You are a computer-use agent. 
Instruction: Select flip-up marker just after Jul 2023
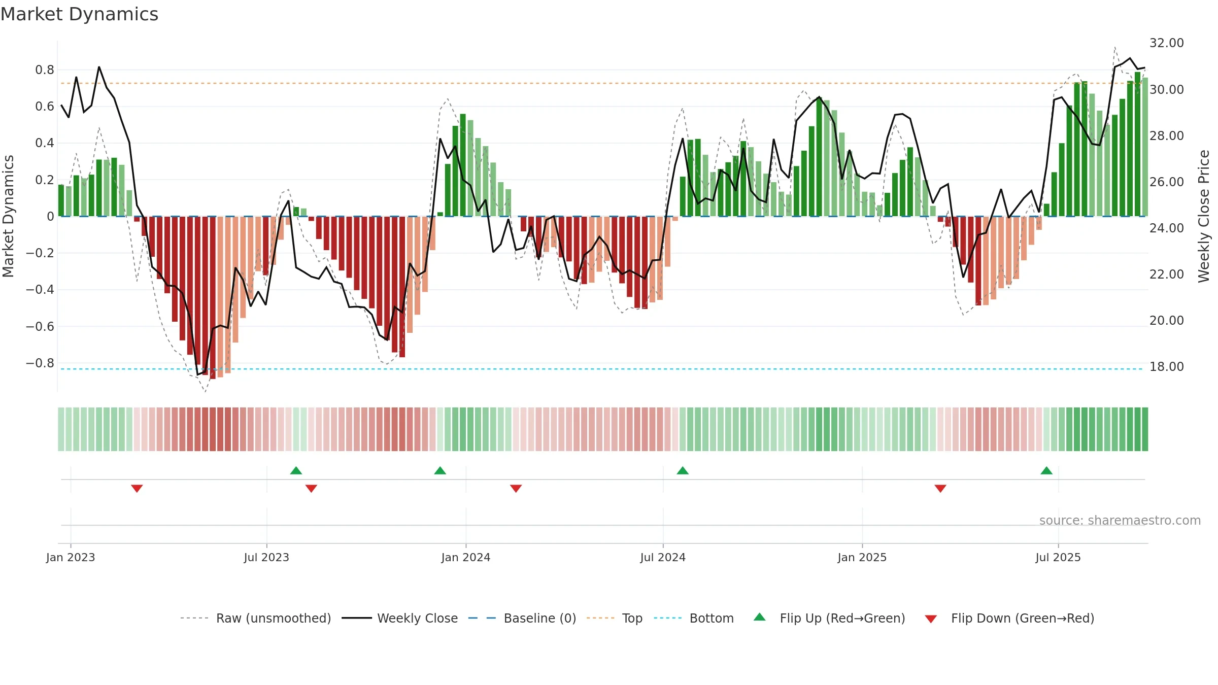point(296,470)
